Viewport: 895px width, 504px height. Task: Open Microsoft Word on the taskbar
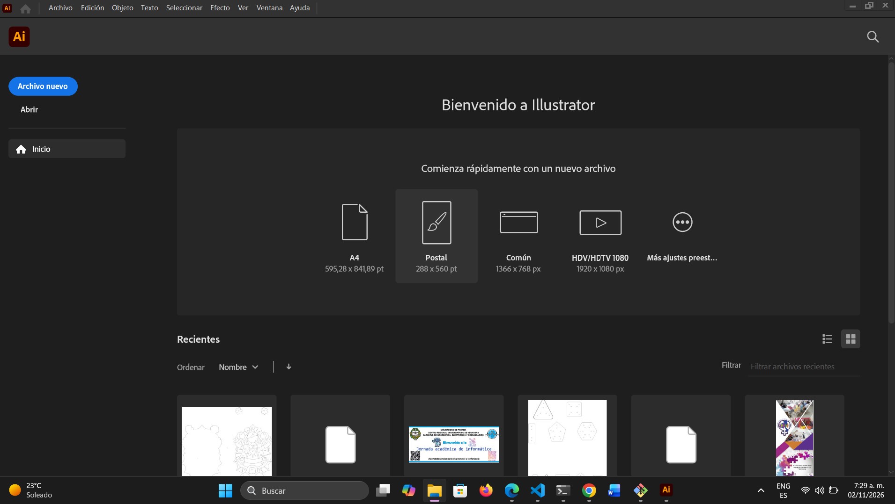pos(614,490)
